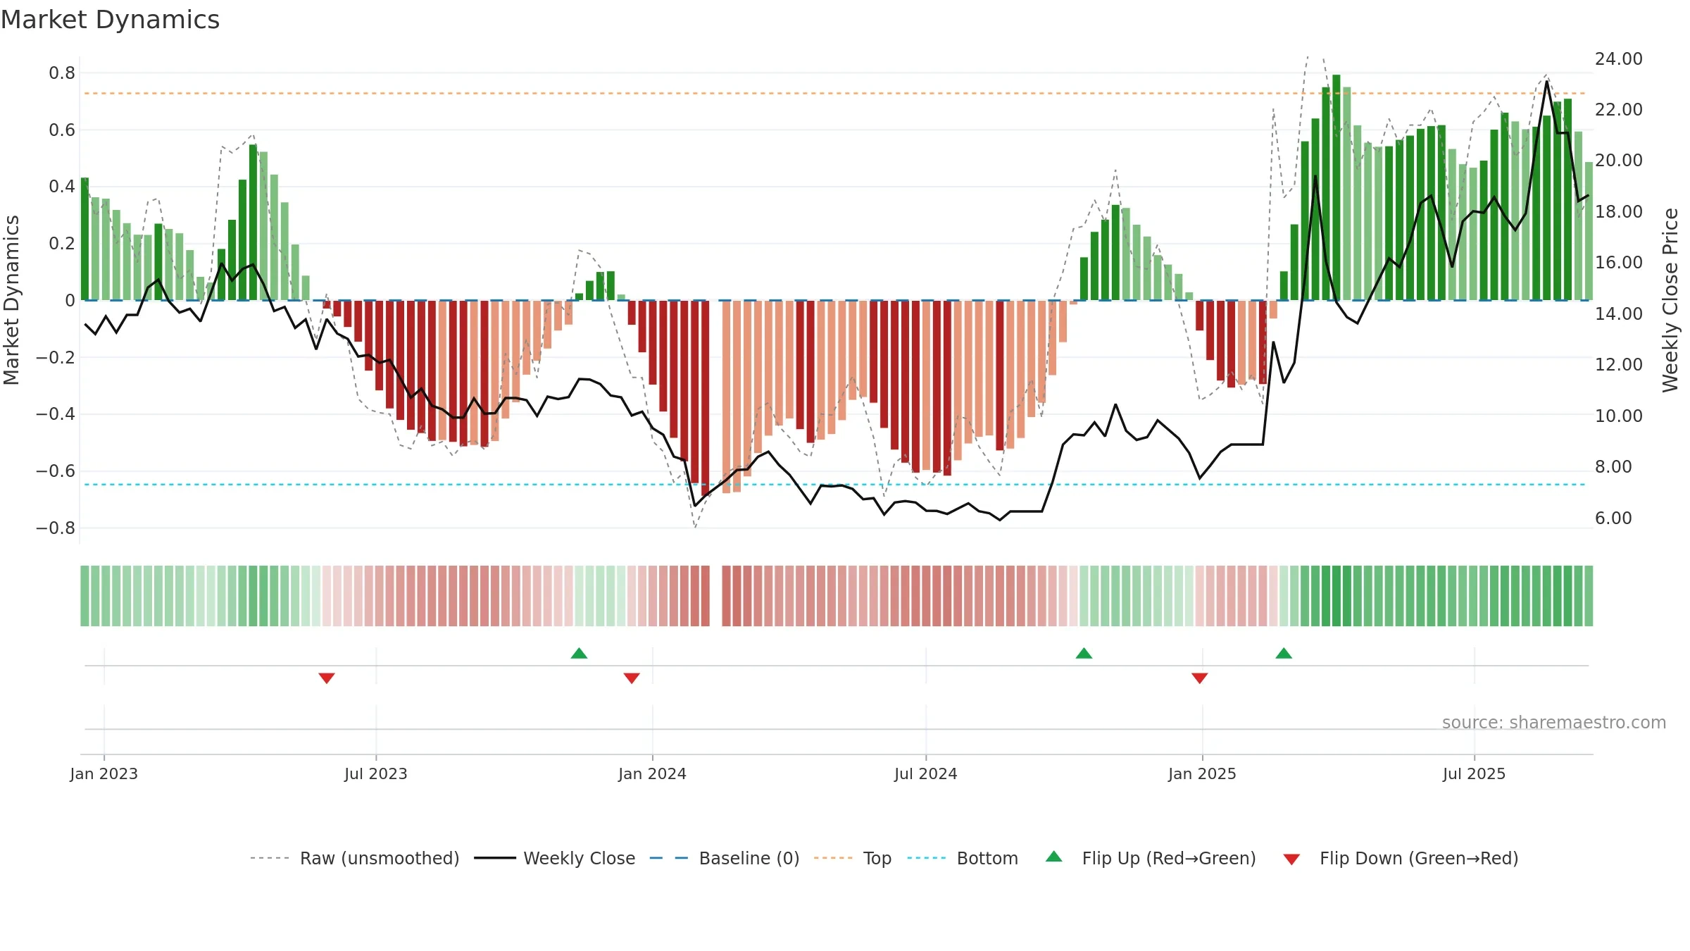Image resolution: width=1690 pixels, height=951 pixels.
Task: Select the red flip-down marker near Jan 2025
Action: tap(1200, 678)
